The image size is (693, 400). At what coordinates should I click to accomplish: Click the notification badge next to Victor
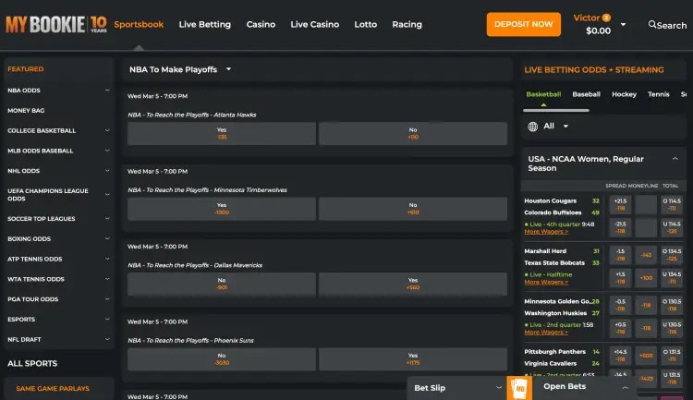[x=607, y=18]
